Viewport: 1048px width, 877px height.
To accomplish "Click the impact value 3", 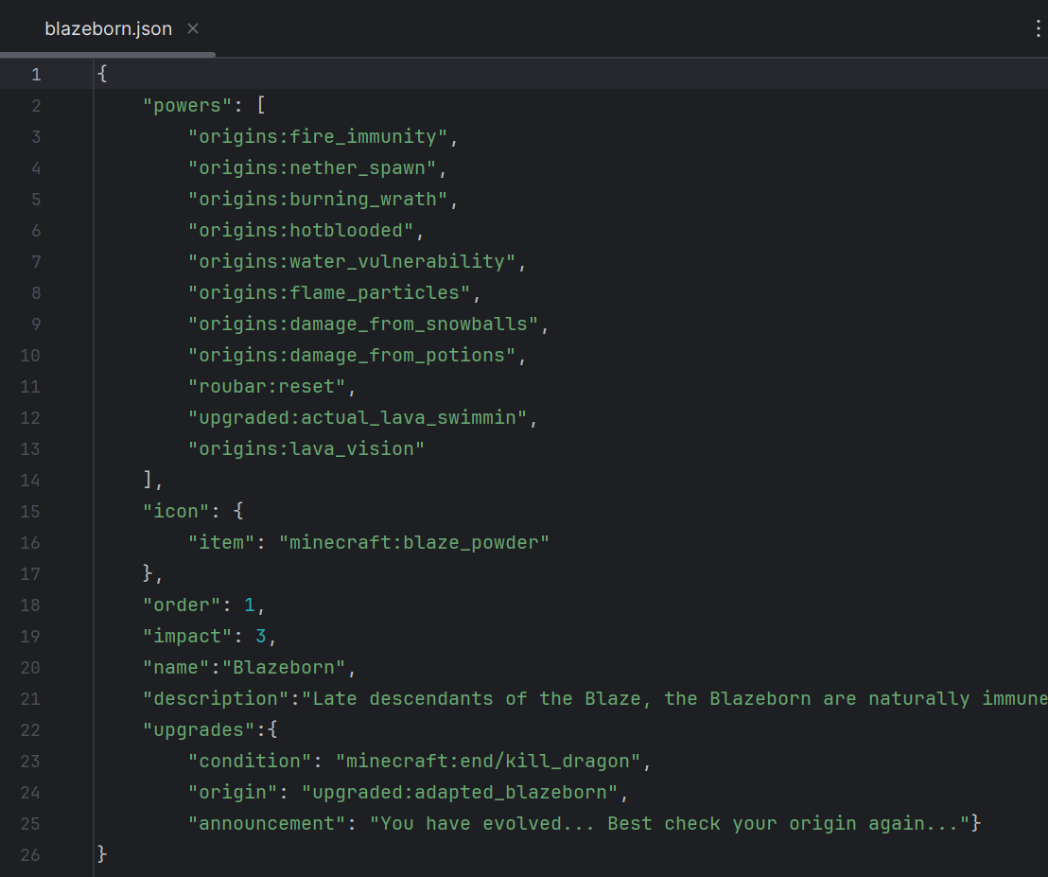I will click(x=261, y=636).
